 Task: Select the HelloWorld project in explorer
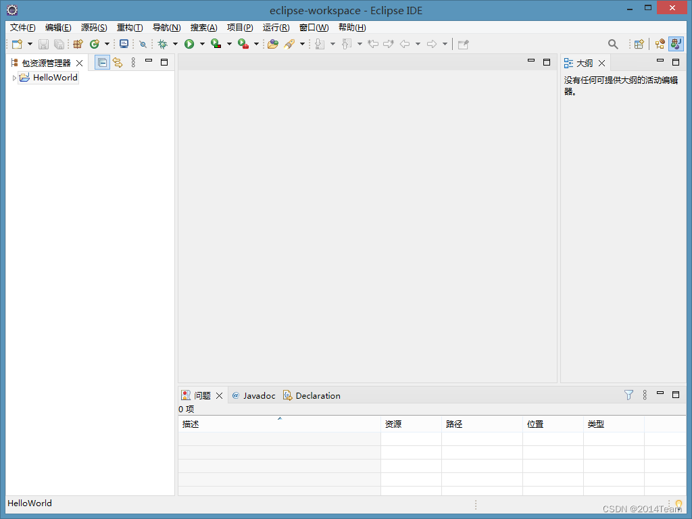(55, 78)
